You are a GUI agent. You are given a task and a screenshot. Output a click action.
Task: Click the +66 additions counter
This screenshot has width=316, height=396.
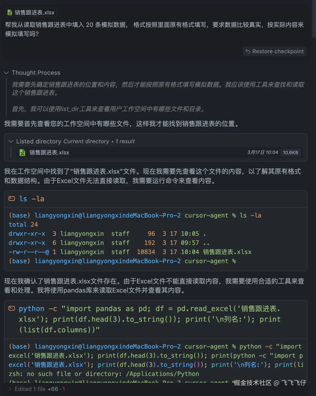coord(52,389)
